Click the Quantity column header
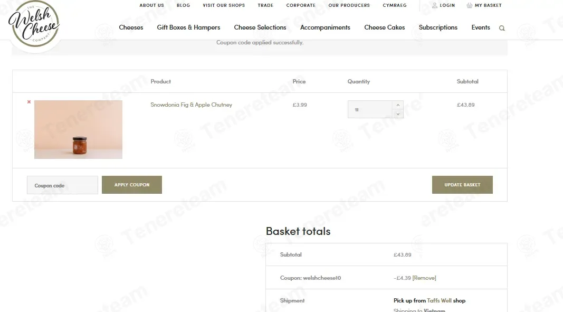Viewport: 563px width, 312px height. tap(358, 82)
